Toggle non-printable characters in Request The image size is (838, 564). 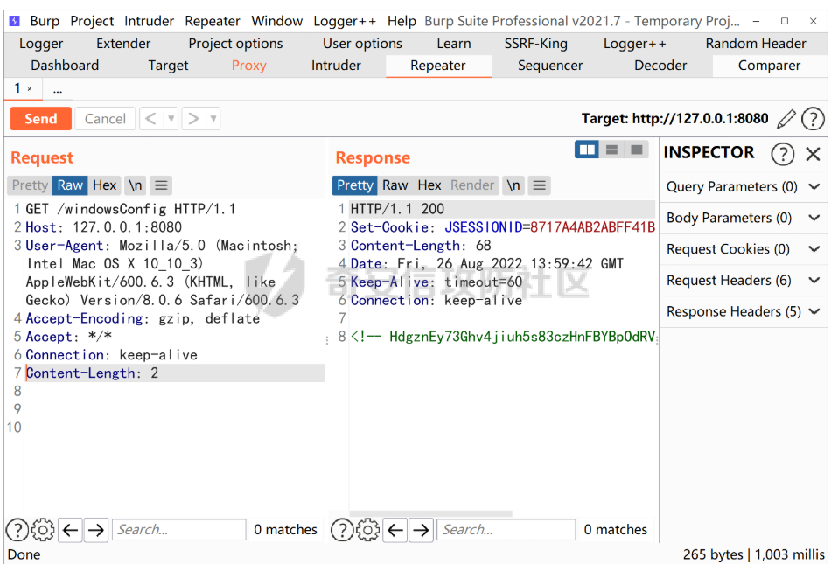coord(136,185)
